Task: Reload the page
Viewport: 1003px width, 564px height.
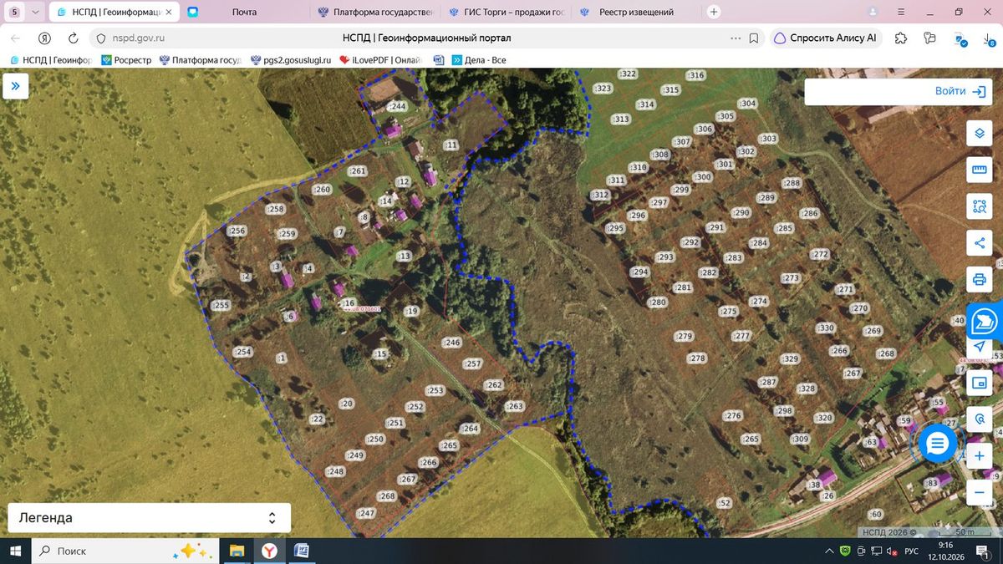Action: 73,38
